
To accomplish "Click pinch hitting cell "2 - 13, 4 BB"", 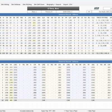I will 102,46.
